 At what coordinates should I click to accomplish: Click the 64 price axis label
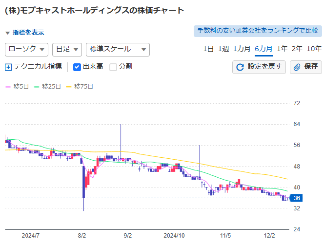(x=297, y=124)
